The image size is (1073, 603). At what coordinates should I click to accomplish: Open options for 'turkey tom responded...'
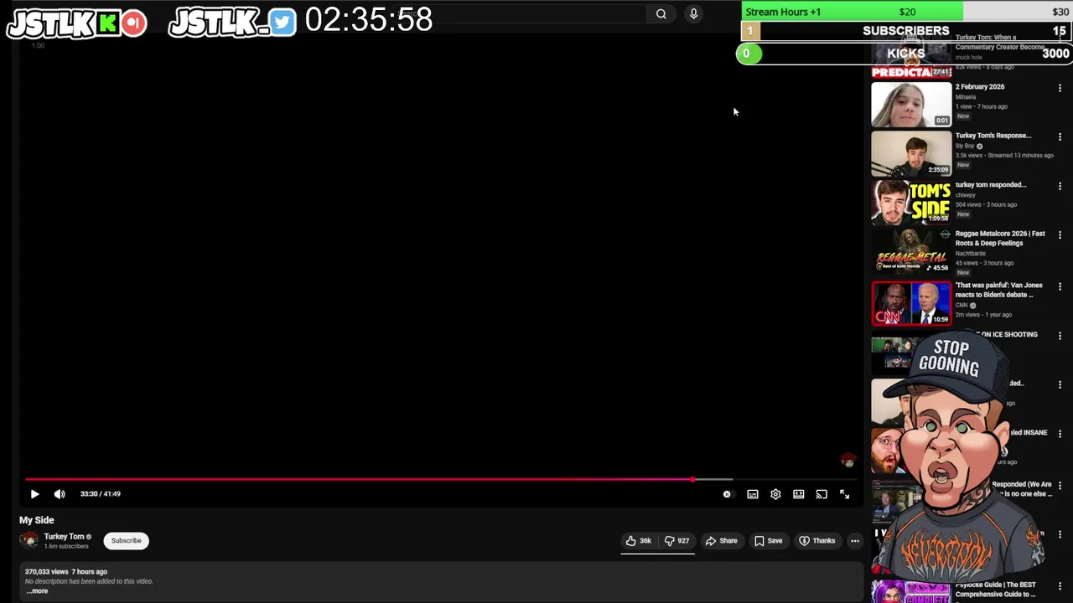tap(1060, 187)
